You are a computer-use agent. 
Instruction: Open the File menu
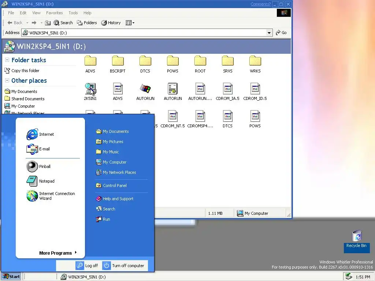point(11,13)
